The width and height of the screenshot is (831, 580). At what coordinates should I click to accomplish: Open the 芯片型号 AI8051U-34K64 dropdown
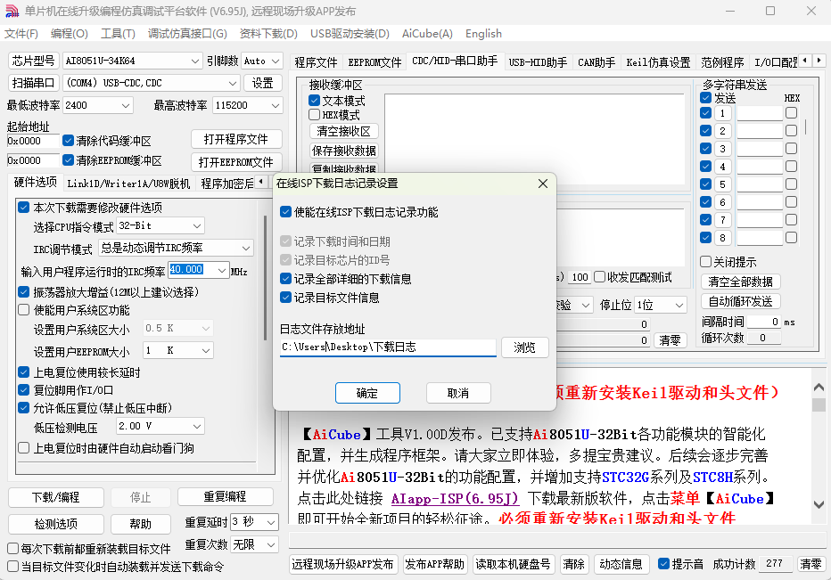click(132, 61)
